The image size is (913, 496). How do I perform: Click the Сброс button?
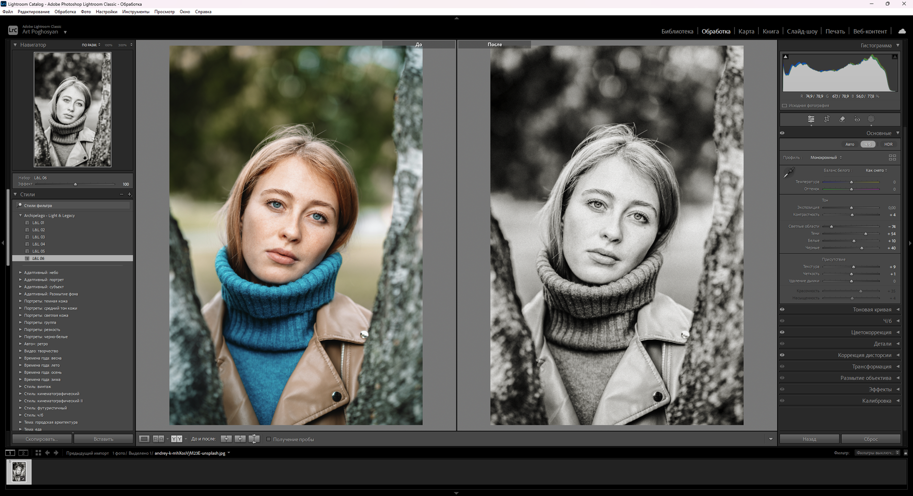(871, 439)
